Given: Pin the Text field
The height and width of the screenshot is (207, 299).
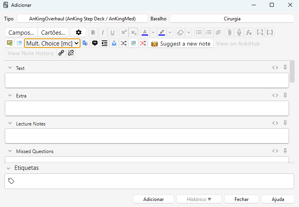Looking at the screenshot, I should (x=285, y=68).
